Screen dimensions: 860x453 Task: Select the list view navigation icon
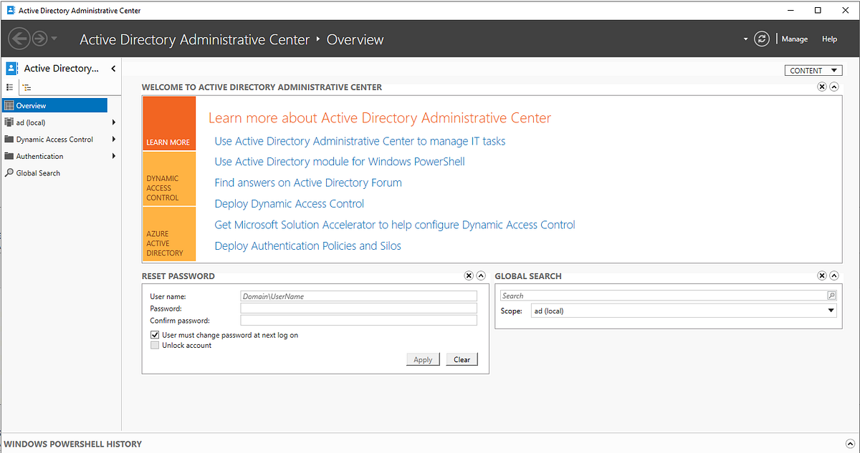coord(10,87)
